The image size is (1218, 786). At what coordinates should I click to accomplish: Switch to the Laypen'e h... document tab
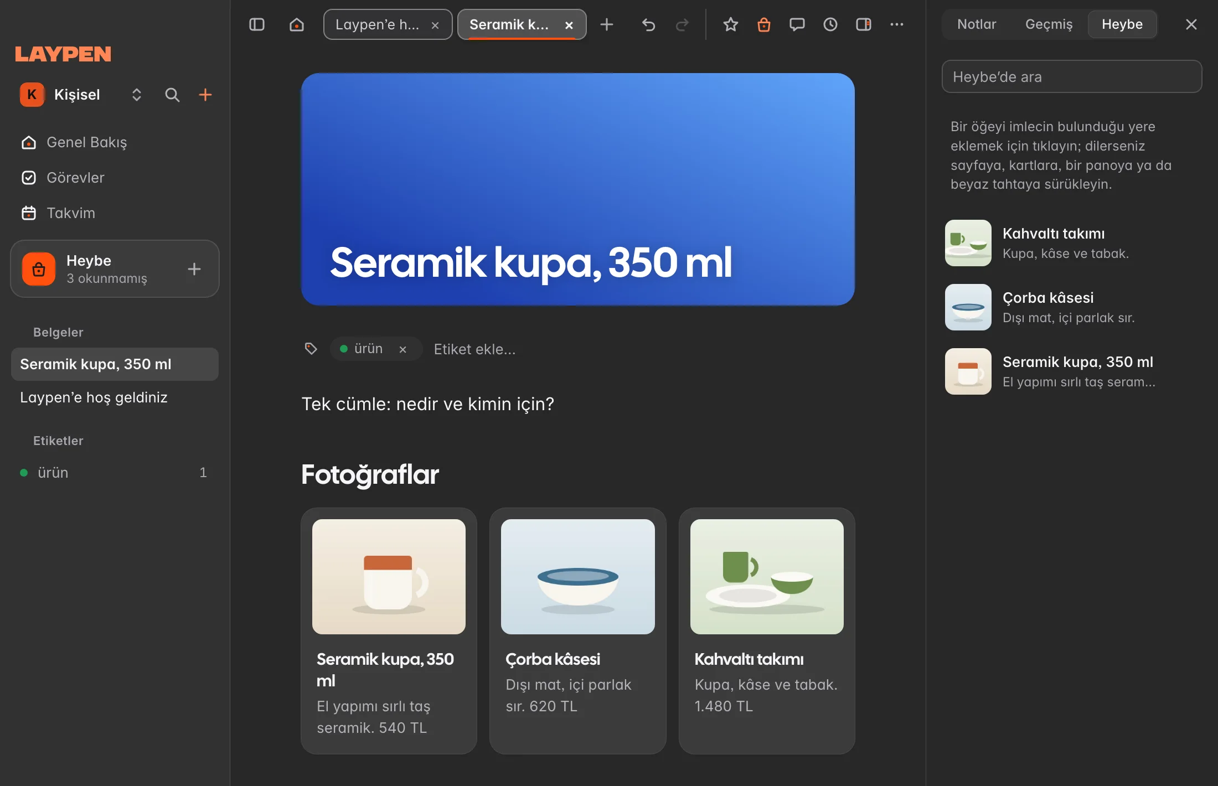(377, 24)
